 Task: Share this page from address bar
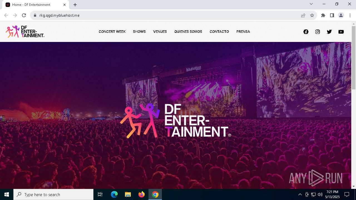(x=303, y=15)
